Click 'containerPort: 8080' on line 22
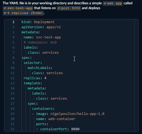The width and height of the screenshot is (142, 134). [x=60, y=129]
